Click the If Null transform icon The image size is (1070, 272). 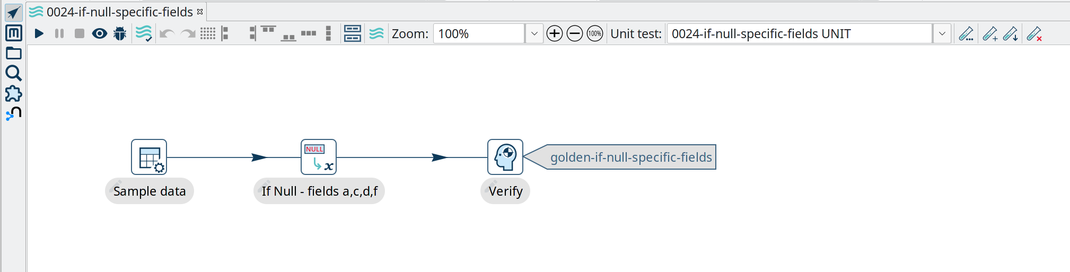[318, 157]
